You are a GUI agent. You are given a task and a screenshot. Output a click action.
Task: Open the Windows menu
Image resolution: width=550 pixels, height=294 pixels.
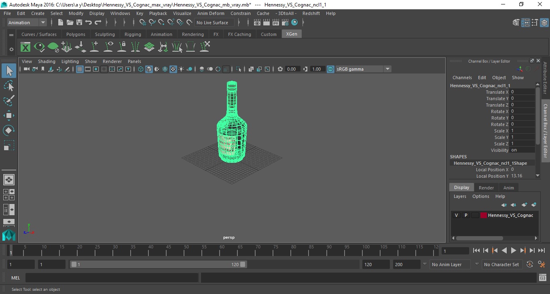(120, 13)
